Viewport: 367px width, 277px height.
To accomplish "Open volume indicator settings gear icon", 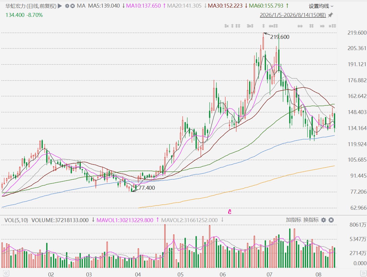I will tap(324, 220).
